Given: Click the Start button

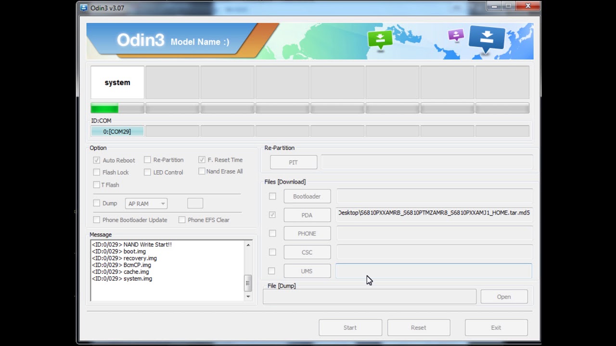Looking at the screenshot, I should pos(350,328).
